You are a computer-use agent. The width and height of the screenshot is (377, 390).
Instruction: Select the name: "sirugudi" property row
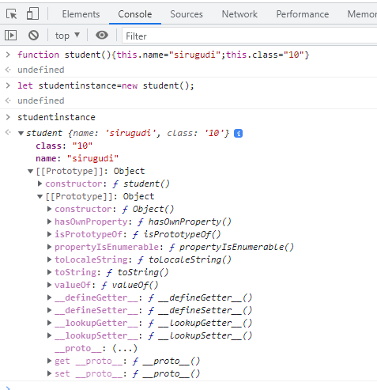(77, 158)
